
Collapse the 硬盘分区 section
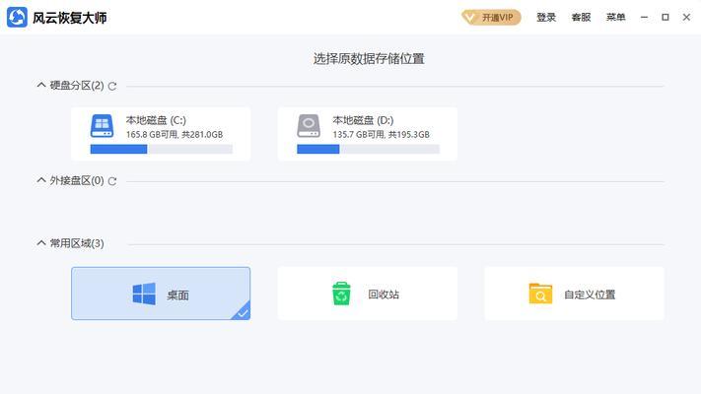[41, 85]
